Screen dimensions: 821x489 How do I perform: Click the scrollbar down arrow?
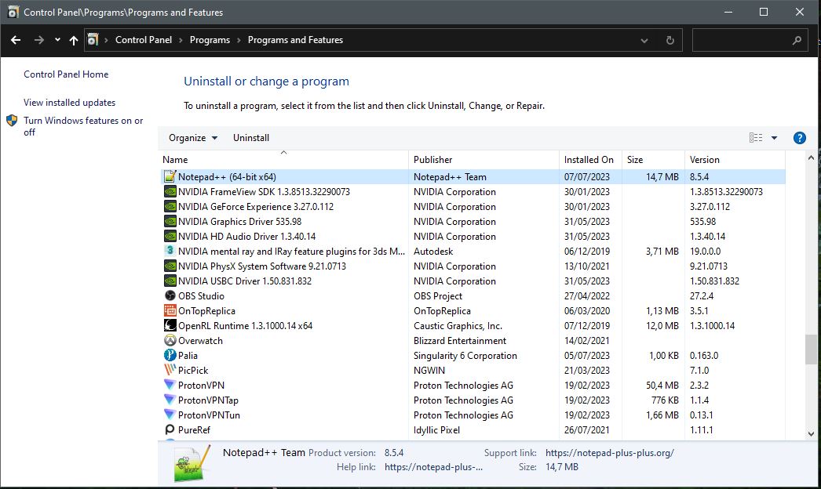click(x=811, y=433)
